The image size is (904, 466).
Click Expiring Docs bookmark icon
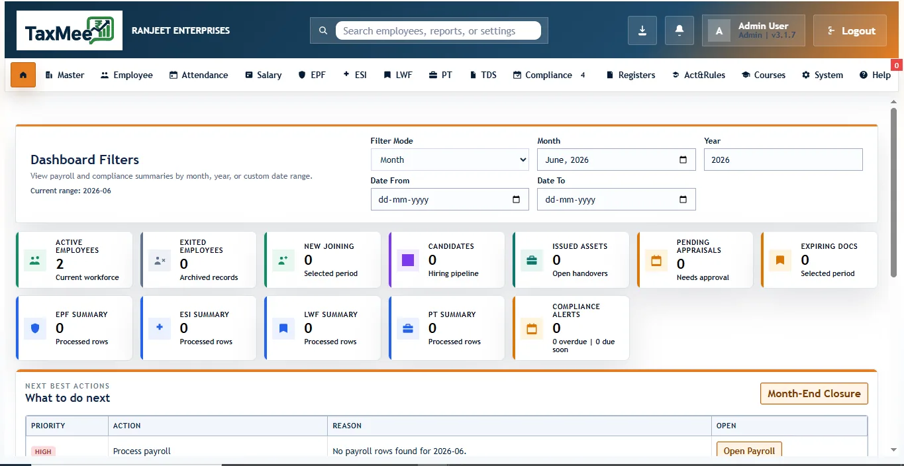[x=780, y=260]
